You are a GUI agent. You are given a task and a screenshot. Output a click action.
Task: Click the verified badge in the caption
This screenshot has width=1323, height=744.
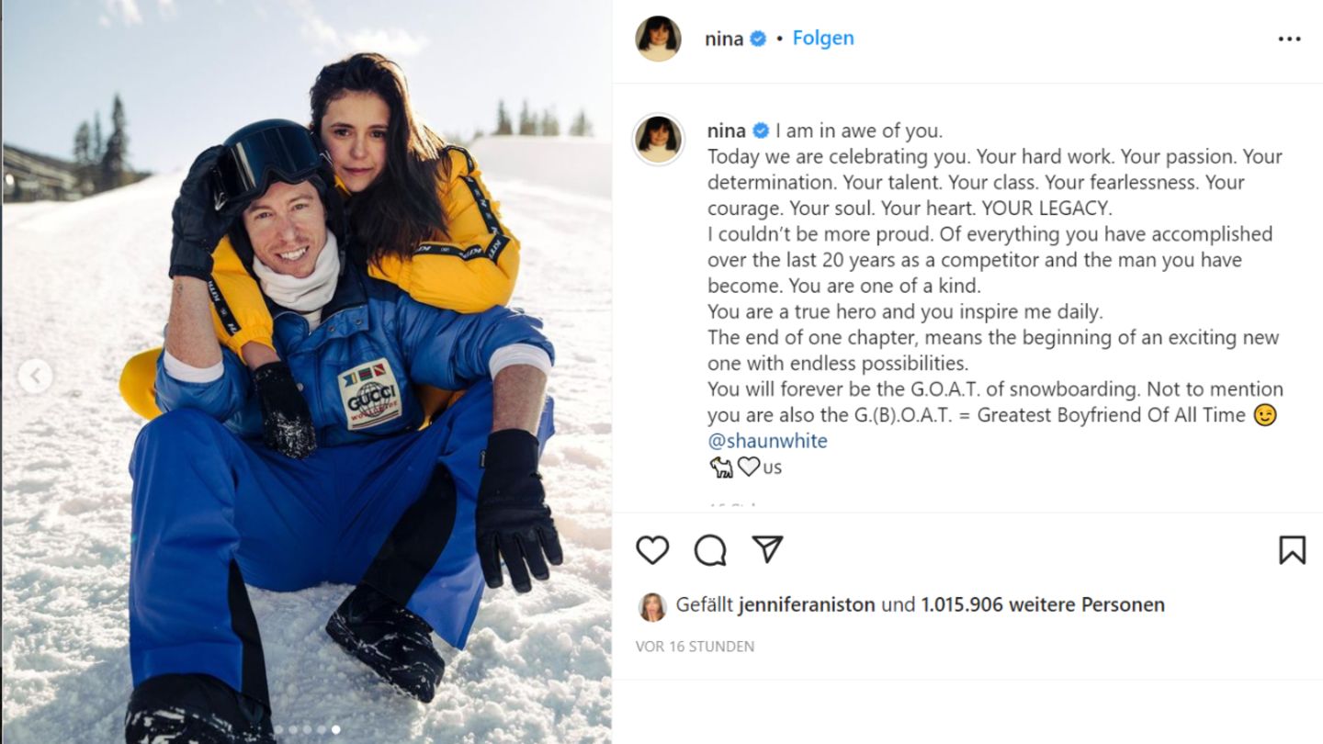tap(761, 130)
